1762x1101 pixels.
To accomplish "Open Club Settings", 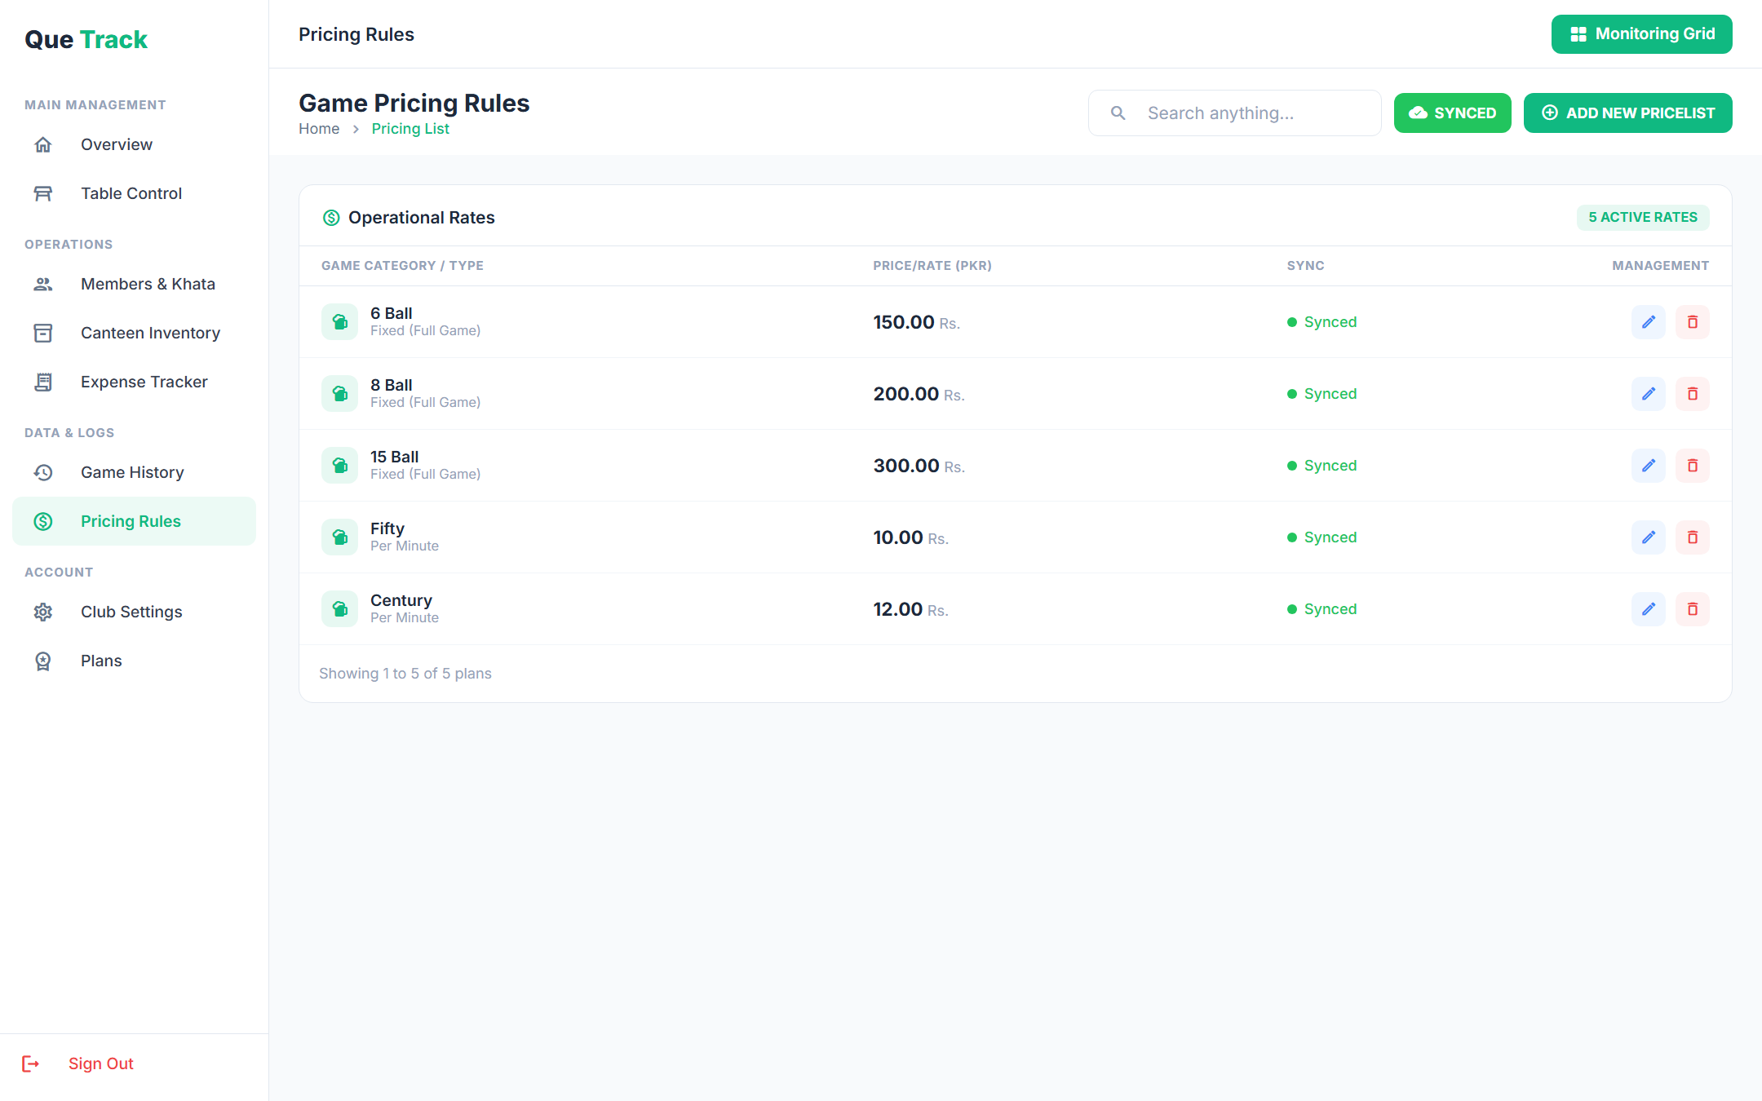I will pos(134,612).
